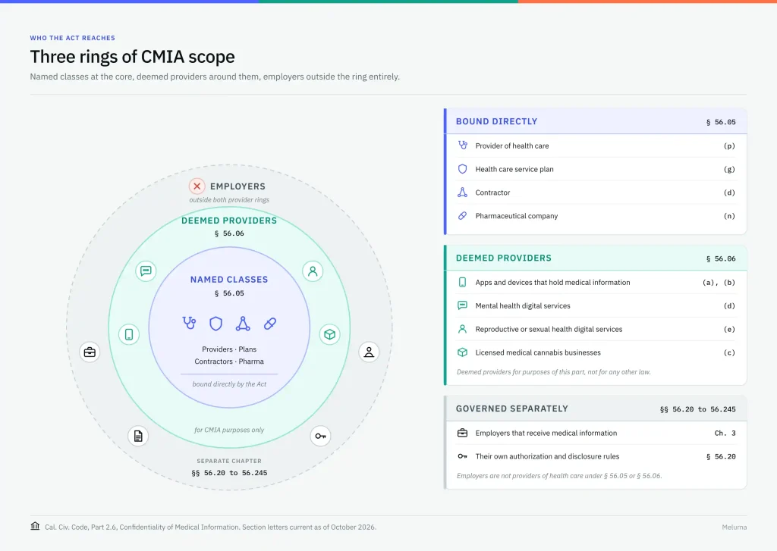Click the 'Three rings of CMIA scope' title
Viewport: 777px width, 551px height.
pos(132,57)
